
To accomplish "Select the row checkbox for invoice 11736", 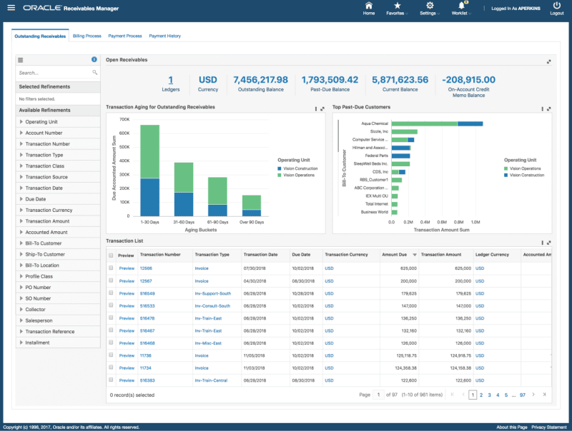I will click(x=112, y=355).
